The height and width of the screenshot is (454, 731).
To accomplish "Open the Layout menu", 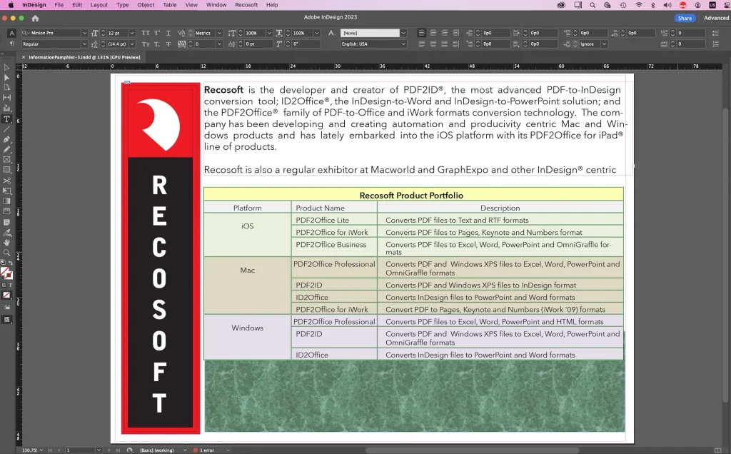I will [x=99, y=5].
